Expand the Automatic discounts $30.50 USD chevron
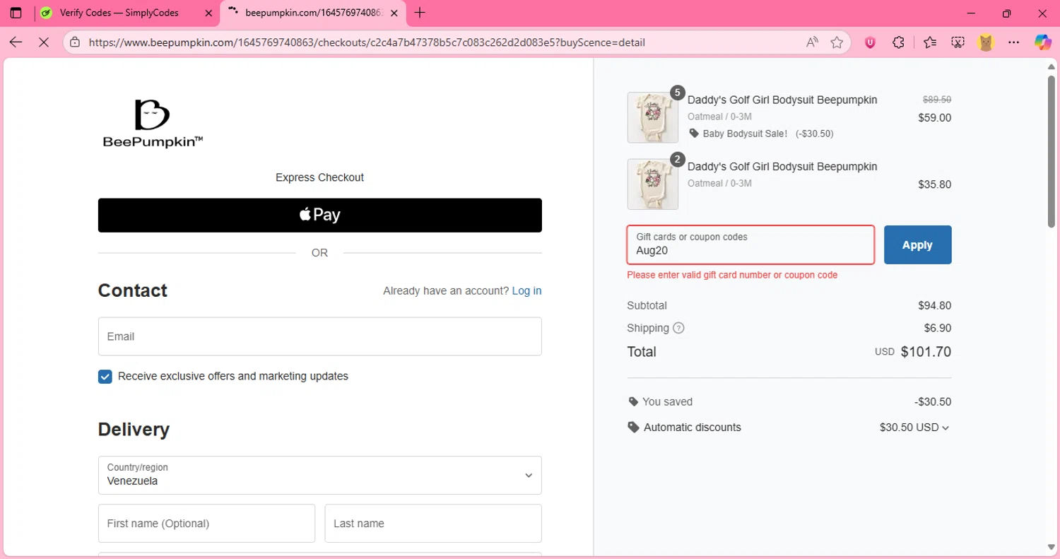 (x=946, y=428)
